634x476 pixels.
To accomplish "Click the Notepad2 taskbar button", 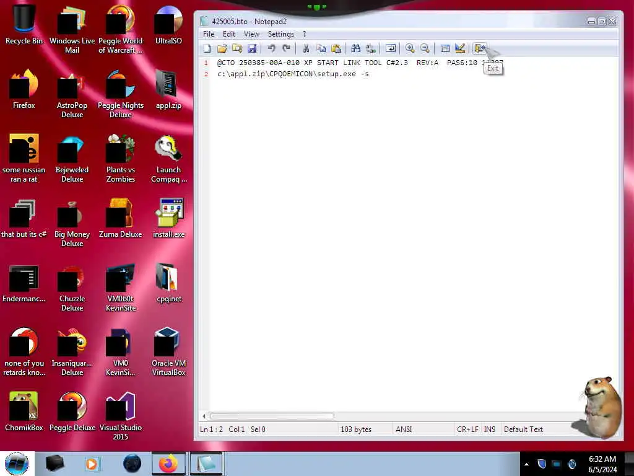I will tap(206, 464).
